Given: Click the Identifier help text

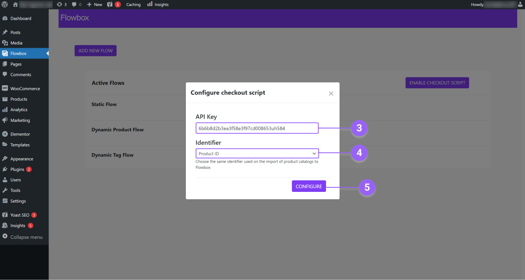Looking at the screenshot, I should pyautogui.click(x=257, y=164).
